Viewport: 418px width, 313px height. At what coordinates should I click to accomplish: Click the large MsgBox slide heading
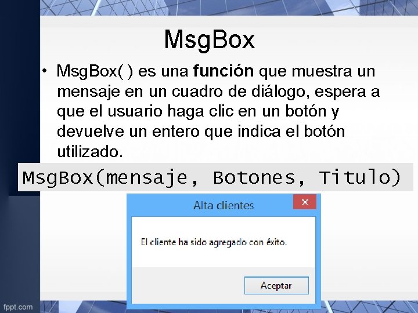point(210,39)
